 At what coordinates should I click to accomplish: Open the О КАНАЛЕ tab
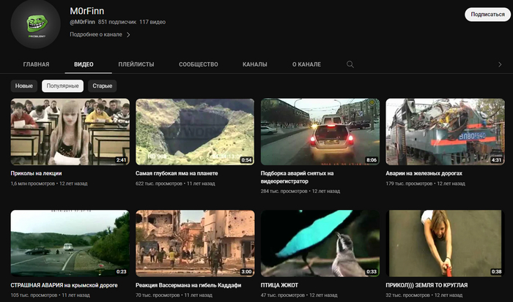[x=306, y=64]
